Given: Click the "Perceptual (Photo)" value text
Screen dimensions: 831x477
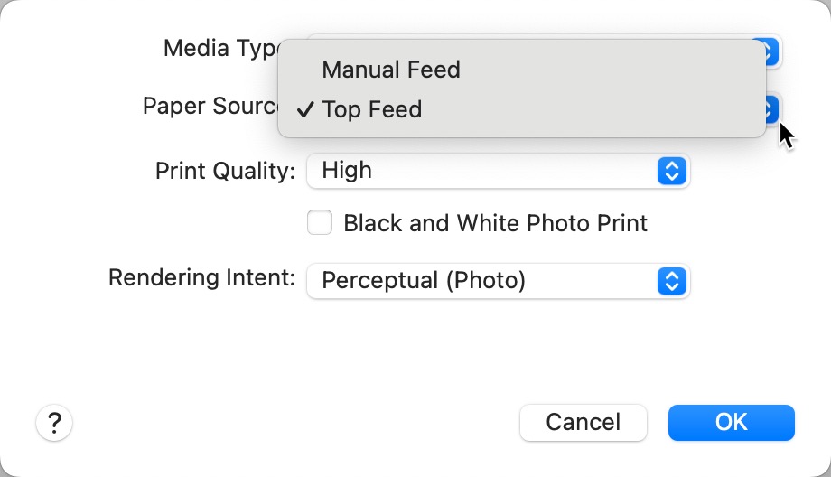Looking at the screenshot, I should point(424,281).
